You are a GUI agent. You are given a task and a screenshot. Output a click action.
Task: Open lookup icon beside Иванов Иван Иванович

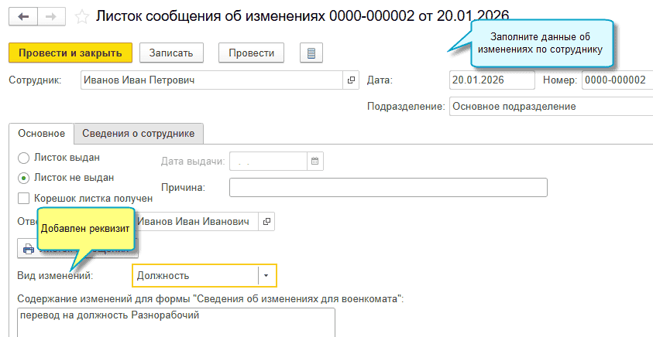point(266,222)
